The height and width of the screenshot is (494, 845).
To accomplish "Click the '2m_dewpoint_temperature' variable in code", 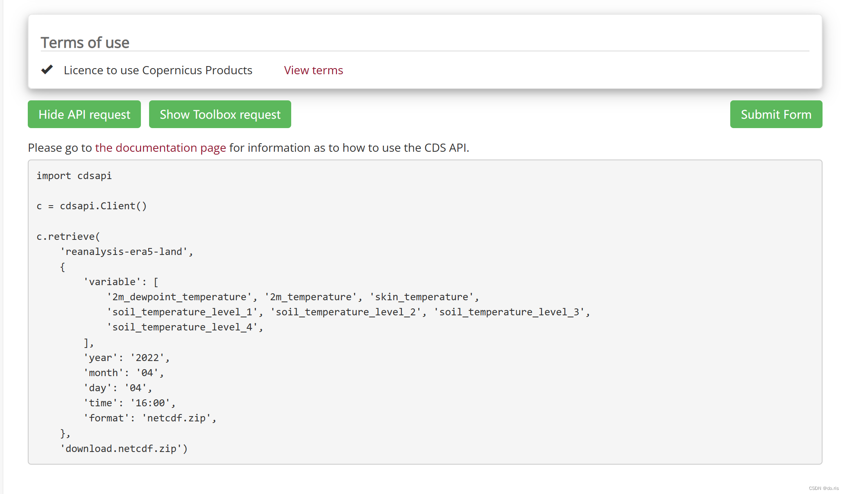I will 179,297.
